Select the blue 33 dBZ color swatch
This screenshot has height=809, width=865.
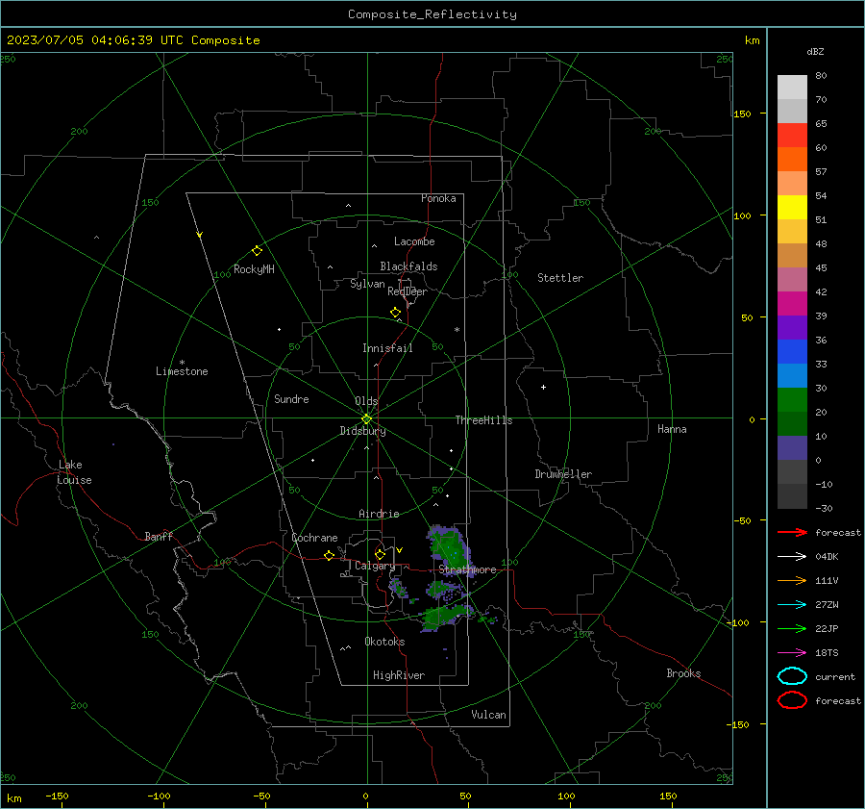pyautogui.click(x=792, y=351)
